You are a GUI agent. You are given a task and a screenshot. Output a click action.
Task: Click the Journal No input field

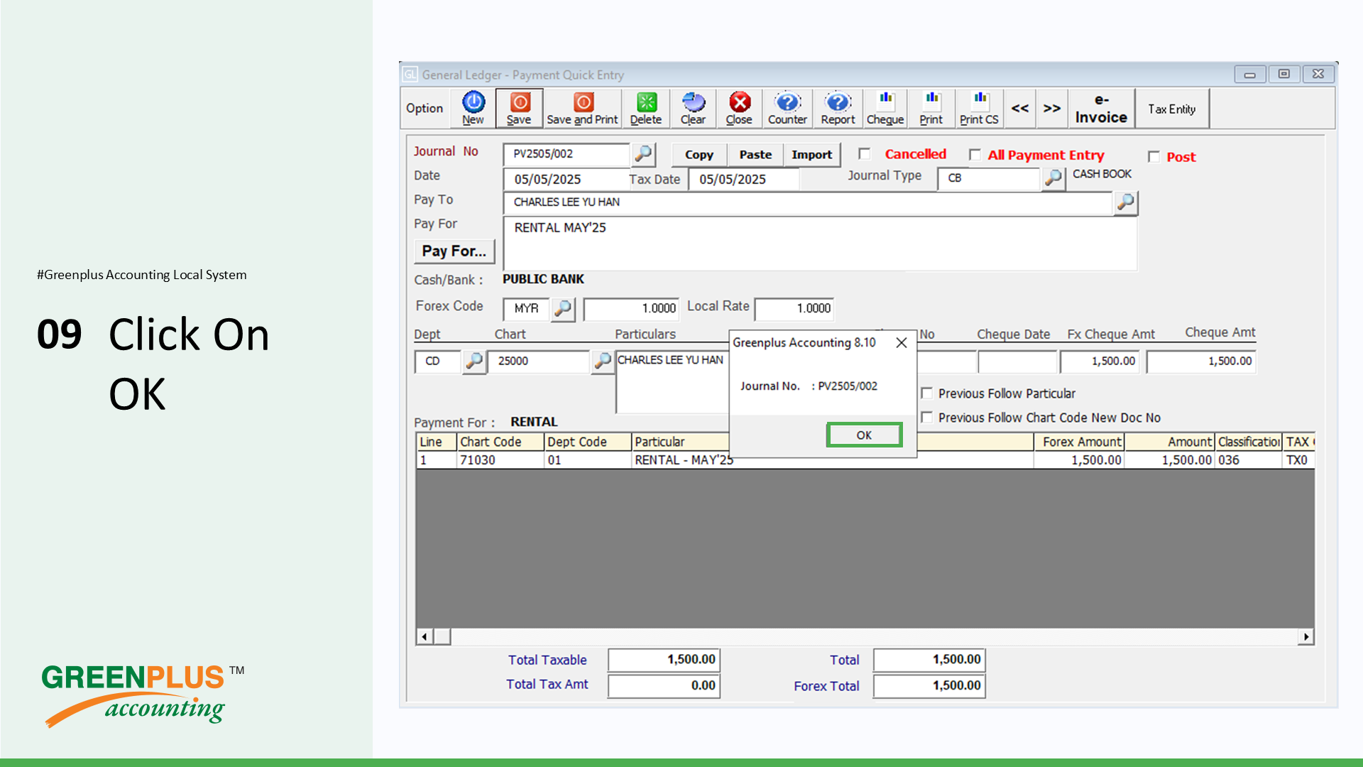point(566,154)
